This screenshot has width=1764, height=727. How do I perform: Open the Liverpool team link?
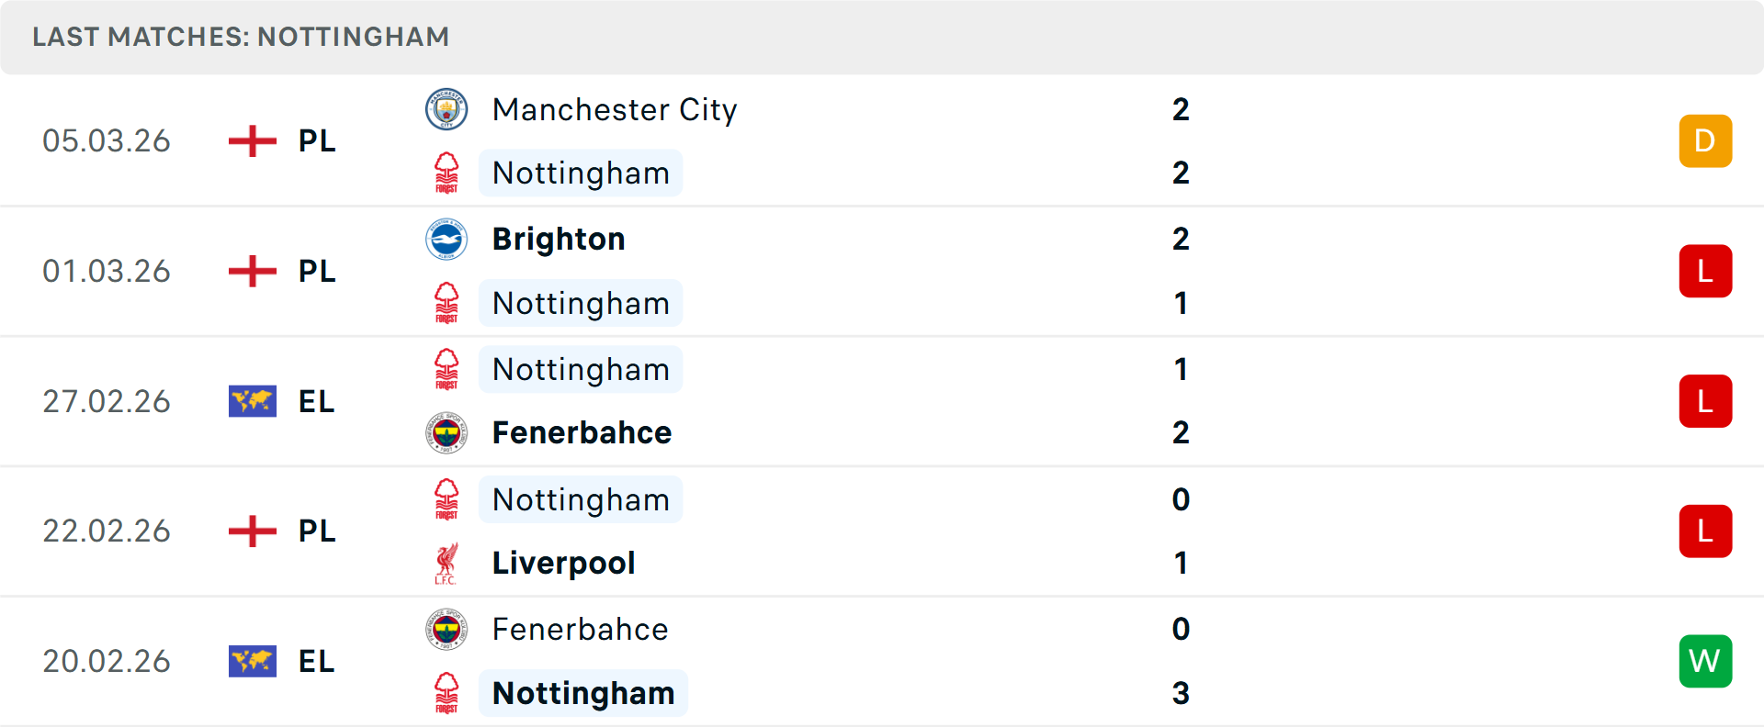[563, 564]
